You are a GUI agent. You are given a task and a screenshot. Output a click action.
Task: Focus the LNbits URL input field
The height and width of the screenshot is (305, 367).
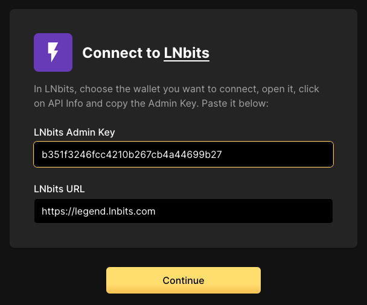tap(183, 211)
